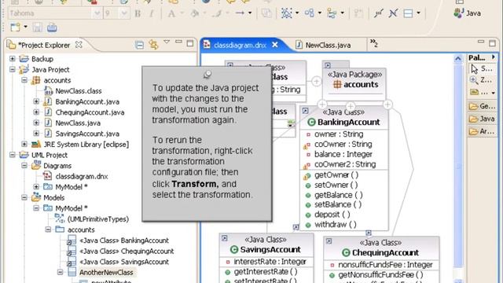Screen dimensions: 503x283
Task: Expand the JRE System Library node
Action: coord(24,144)
